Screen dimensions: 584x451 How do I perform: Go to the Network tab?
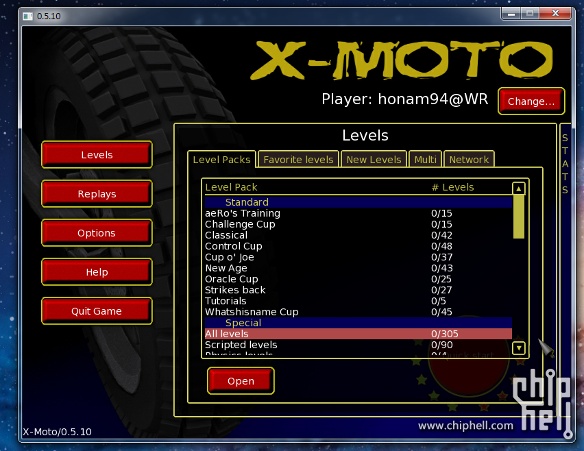tap(469, 160)
